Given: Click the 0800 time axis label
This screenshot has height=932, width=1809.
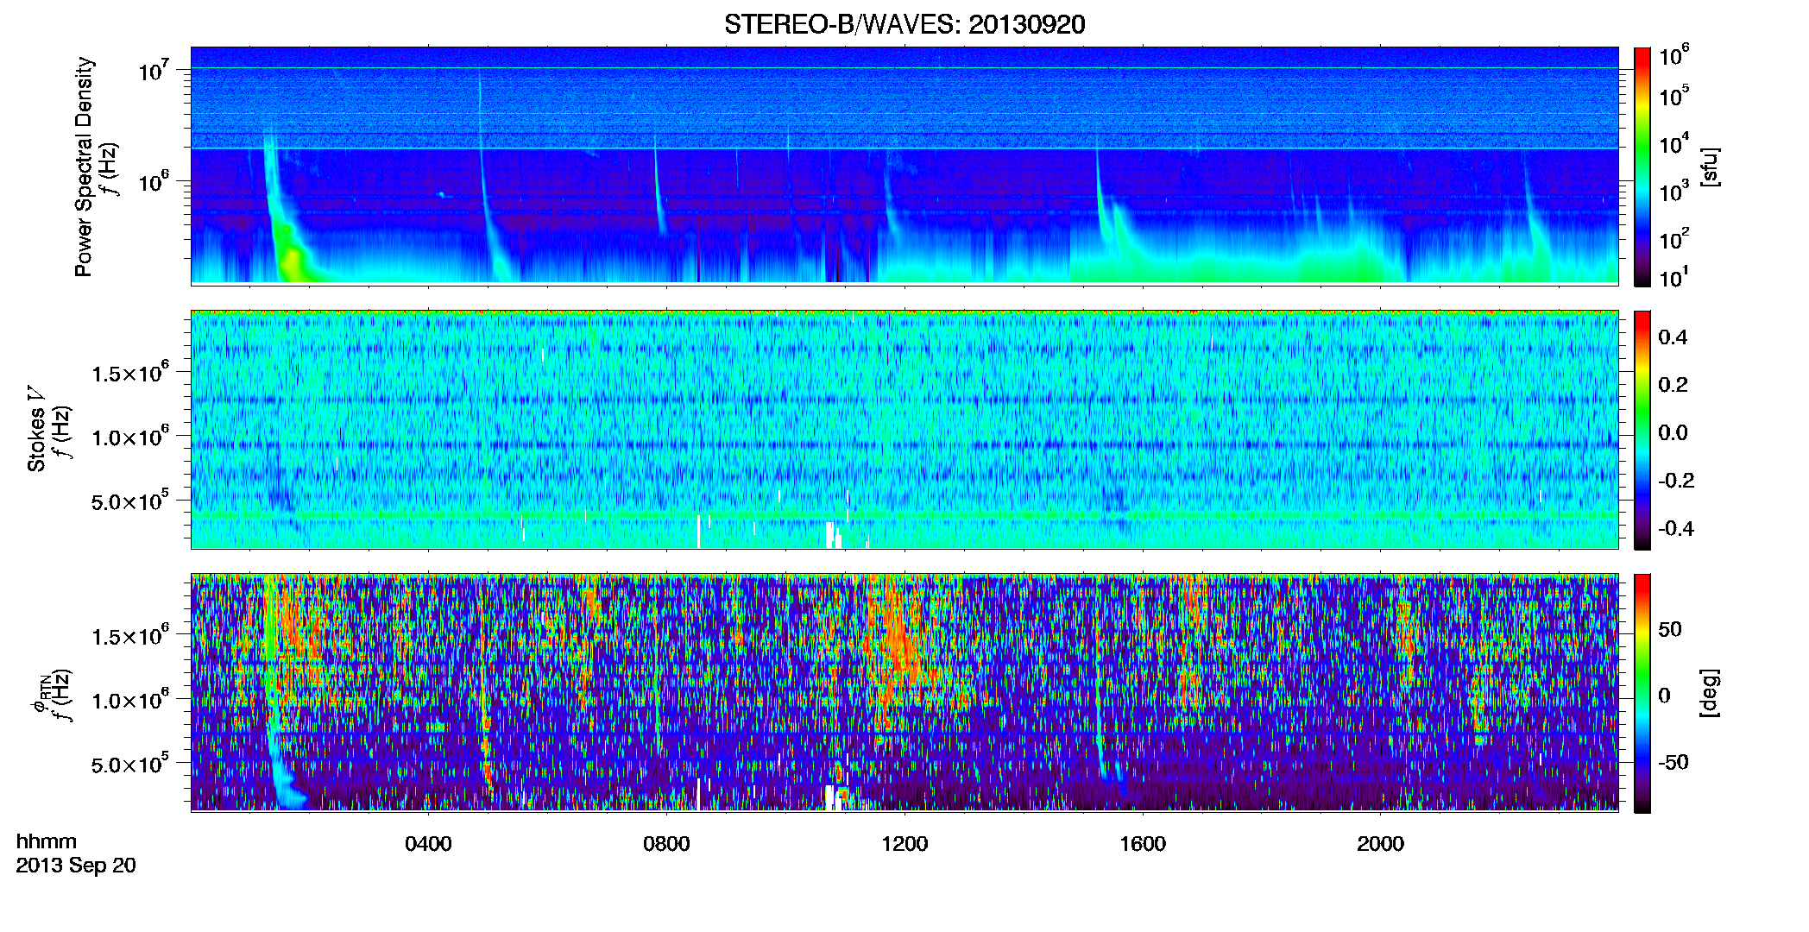Looking at the screenshot, I should coord(666,843).
